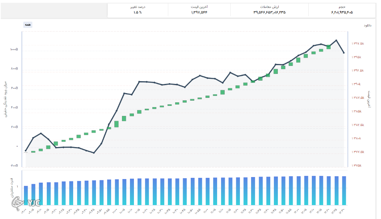Click the last data point of the dark line
Image resolution: width=381 pixels, height=219 pixels.
point(344,53)
